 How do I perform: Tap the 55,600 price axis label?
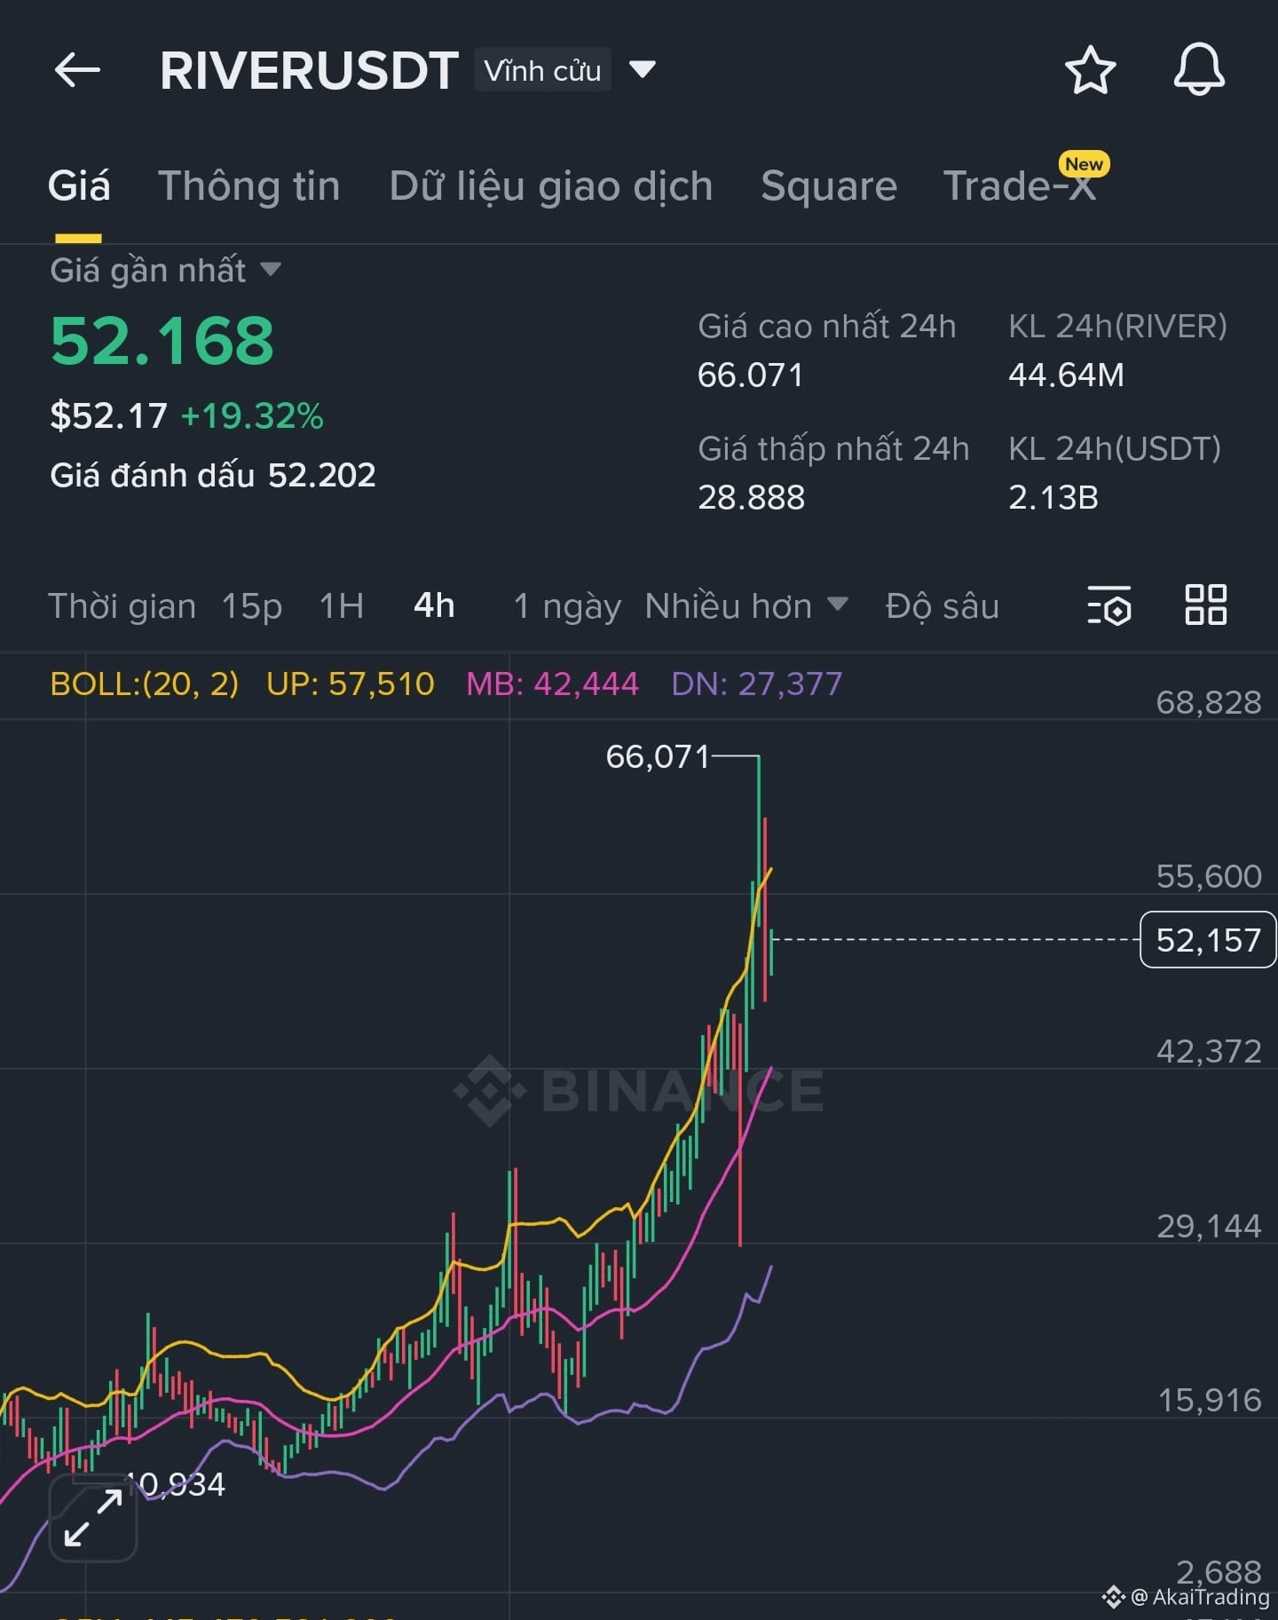coord(1209,876)
